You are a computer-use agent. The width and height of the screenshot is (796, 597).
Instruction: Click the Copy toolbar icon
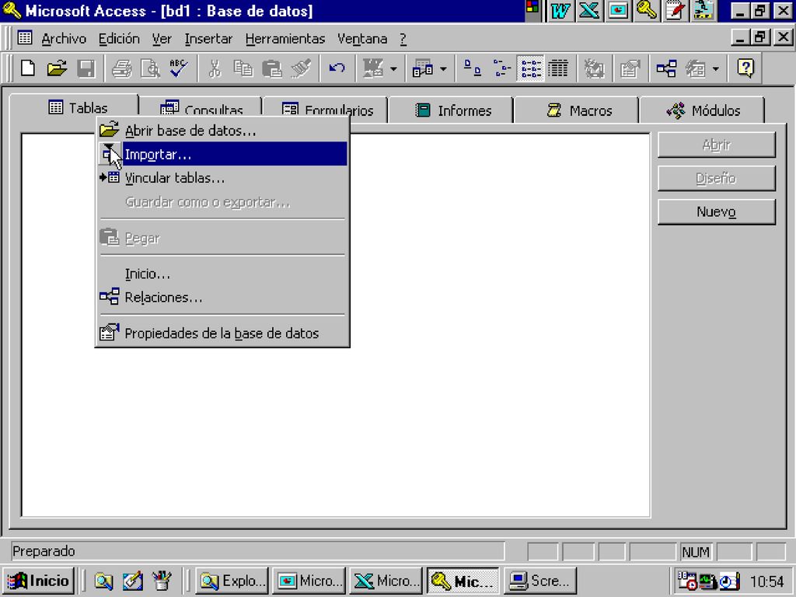click(x=243, y=68)
